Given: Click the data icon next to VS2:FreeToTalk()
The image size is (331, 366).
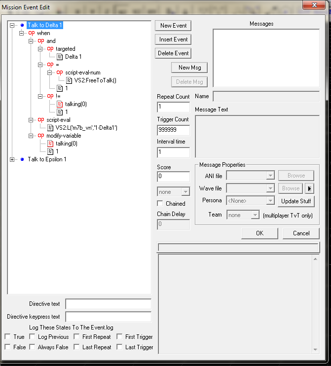Looking at the screenshot, I should [69, 80].
